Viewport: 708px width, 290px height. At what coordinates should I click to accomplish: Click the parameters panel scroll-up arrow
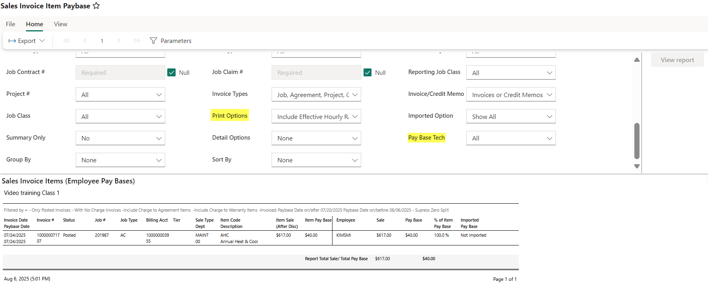(x=637, y=60)
